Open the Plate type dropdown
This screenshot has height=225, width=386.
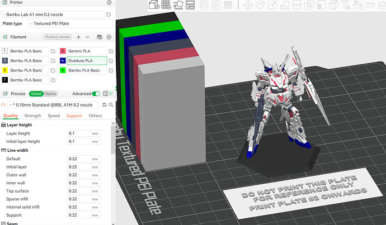[70, 23]
